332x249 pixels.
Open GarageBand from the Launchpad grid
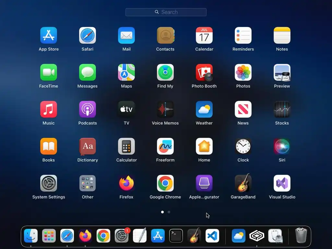tap(243, 183)
